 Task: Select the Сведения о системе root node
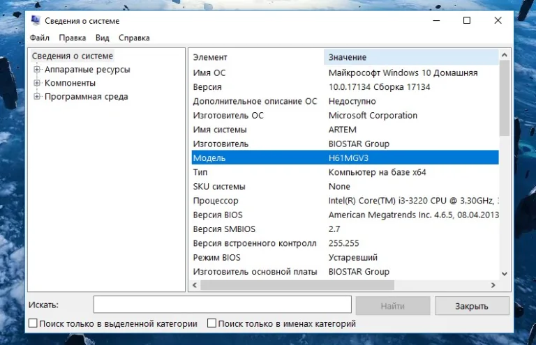pos(73,56)
